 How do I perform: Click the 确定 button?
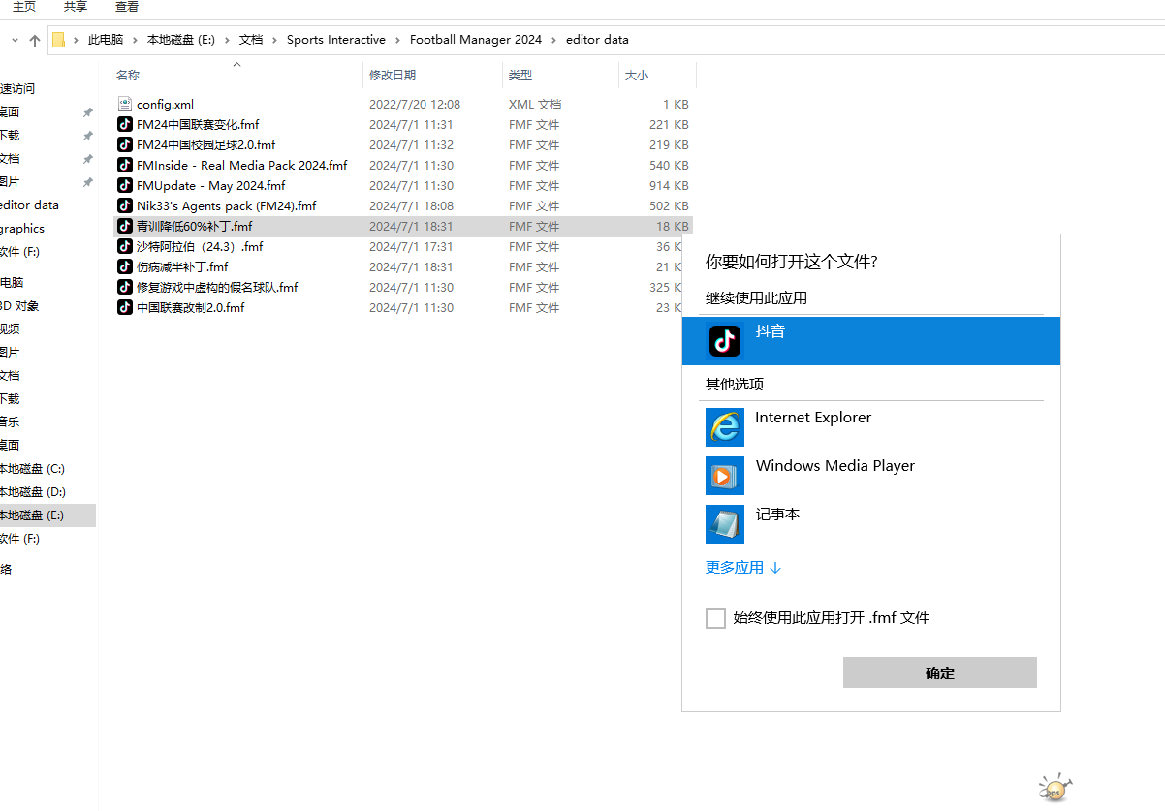940,672
